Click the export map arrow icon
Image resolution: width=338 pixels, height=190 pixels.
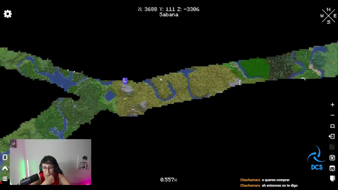tap(332, 136)
